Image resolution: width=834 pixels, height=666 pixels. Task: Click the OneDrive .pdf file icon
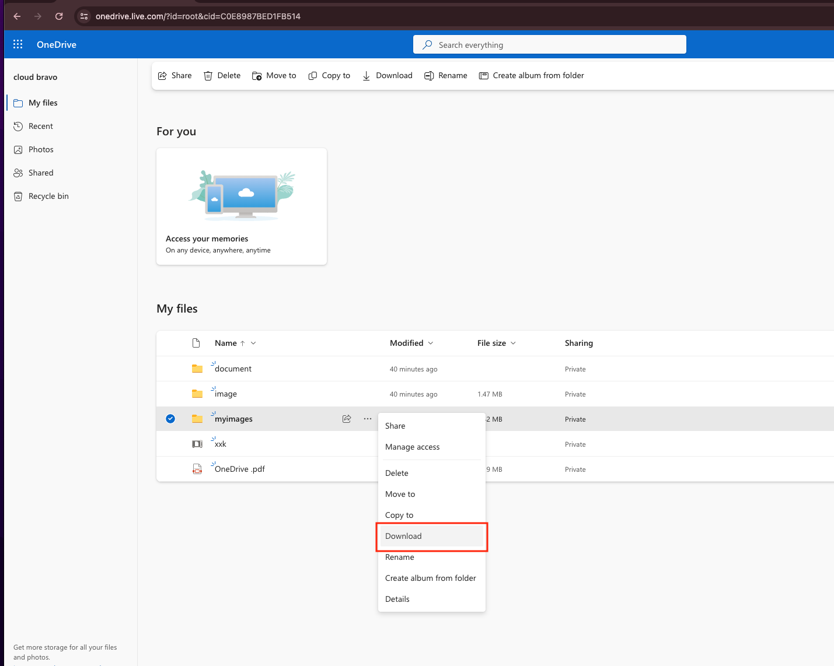coord(197,469)
